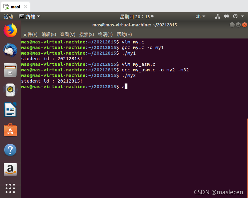
Task: Launch the Amazon dock icon
Action: 10,169
